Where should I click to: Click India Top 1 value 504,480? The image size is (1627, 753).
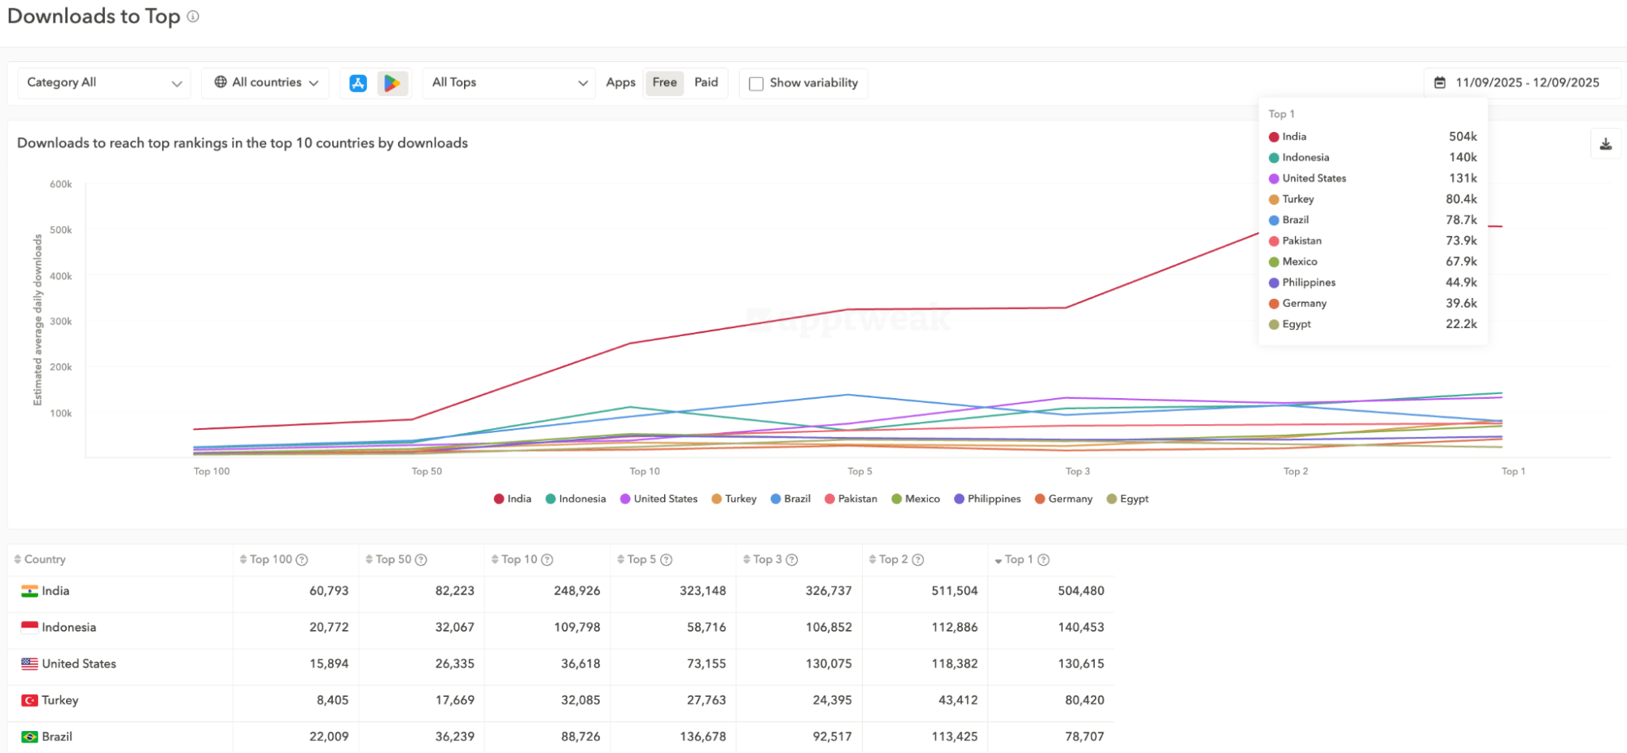1081,592
